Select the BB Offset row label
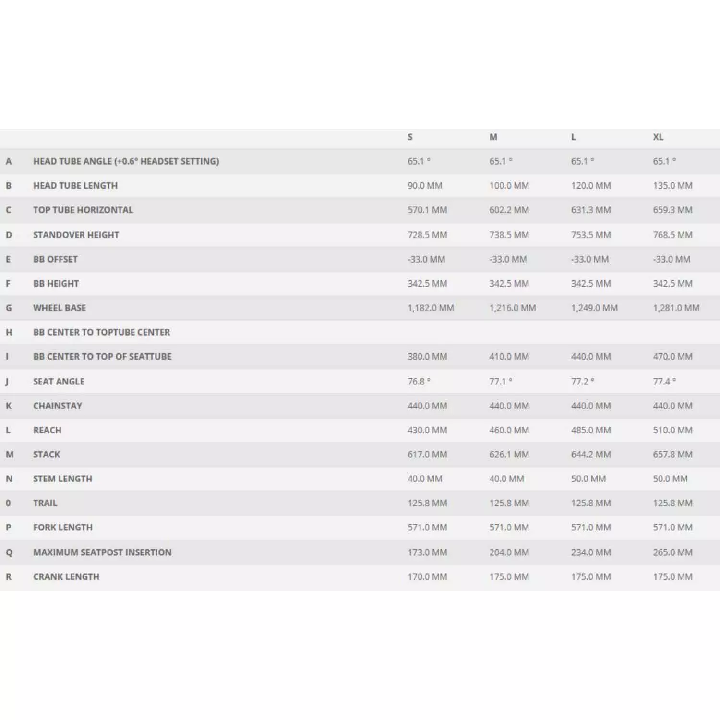 pos(55,259)
